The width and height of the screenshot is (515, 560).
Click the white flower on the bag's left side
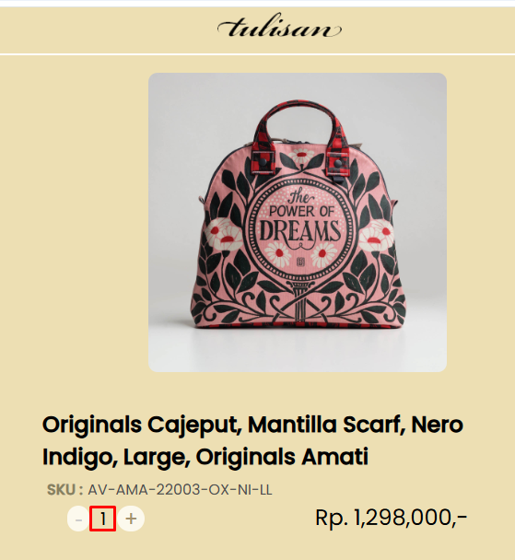coord(224,235)
